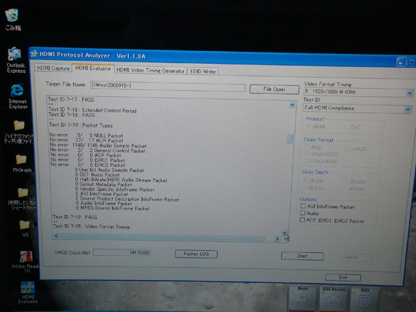Select the 24 bits color depth
The image size is (416, 312).
[x=304, y=180]
